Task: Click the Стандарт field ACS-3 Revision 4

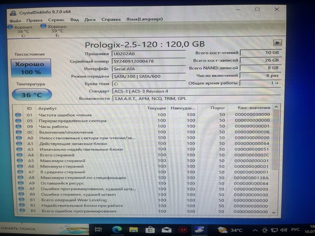Action: coord(197,91)
